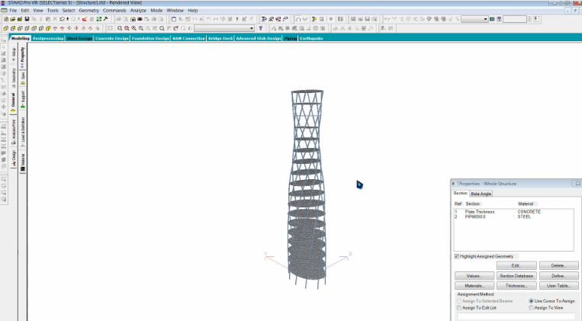Click the first magnifier zoom icon
The width and height of the screenshot is (582, 321).
120,28
